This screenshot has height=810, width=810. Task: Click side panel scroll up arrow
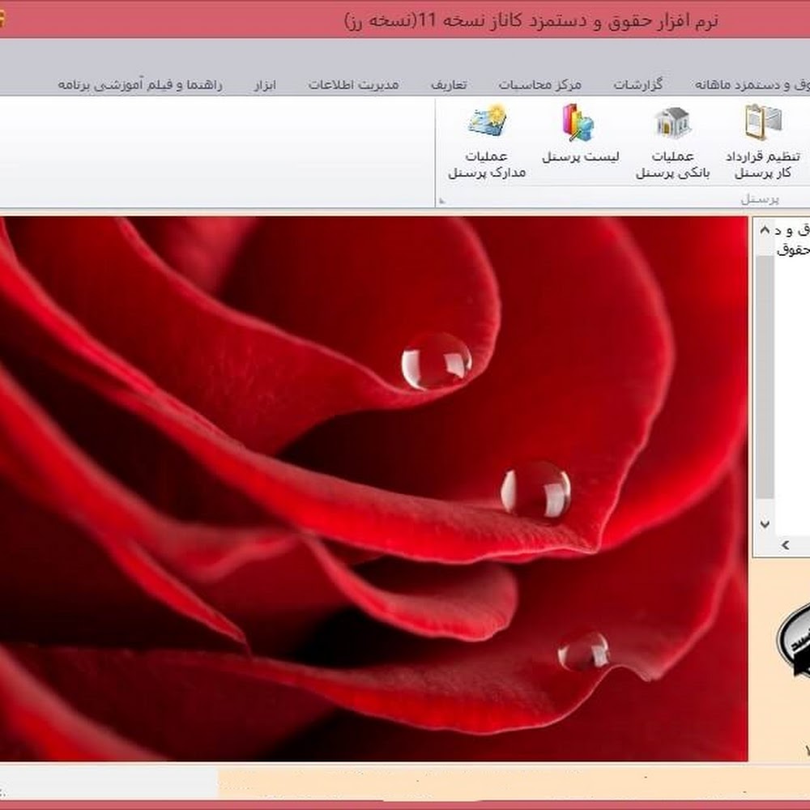[765, 230]
